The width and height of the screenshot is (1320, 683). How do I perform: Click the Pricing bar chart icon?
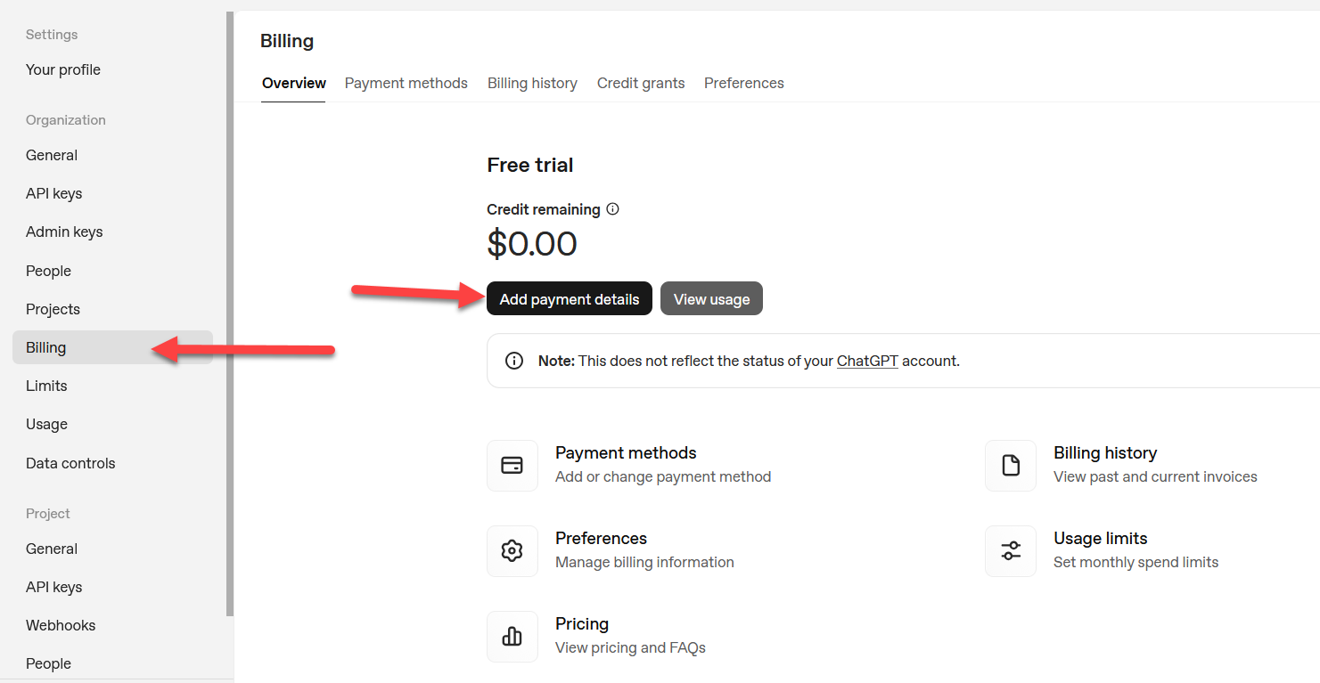[512, 637]
